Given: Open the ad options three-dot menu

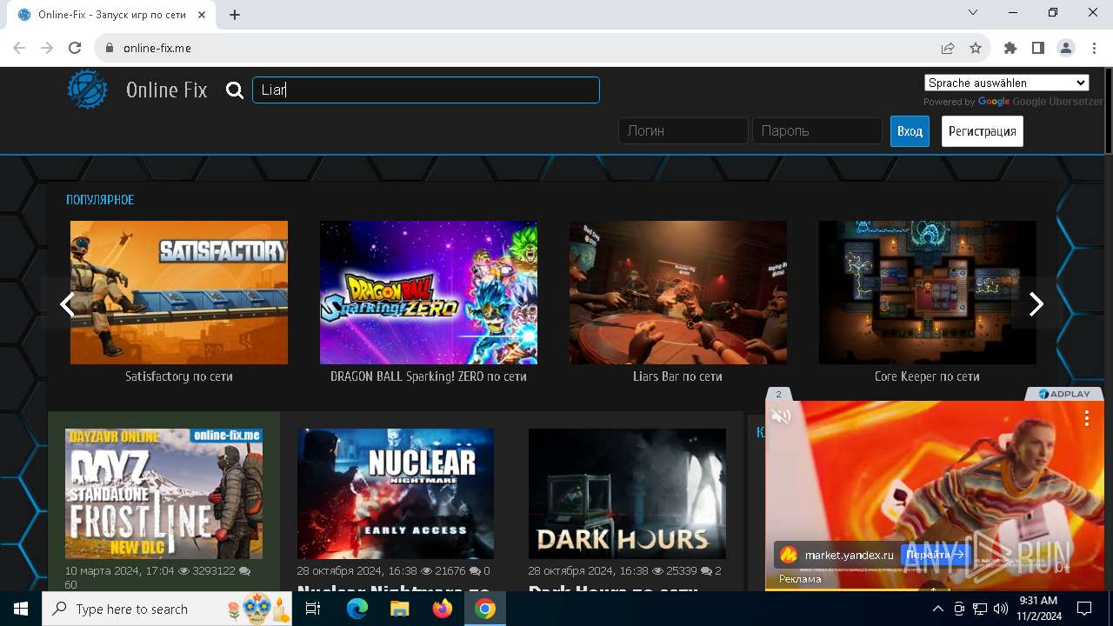Looking at the screenshot, I should [x=1086, y=418].
